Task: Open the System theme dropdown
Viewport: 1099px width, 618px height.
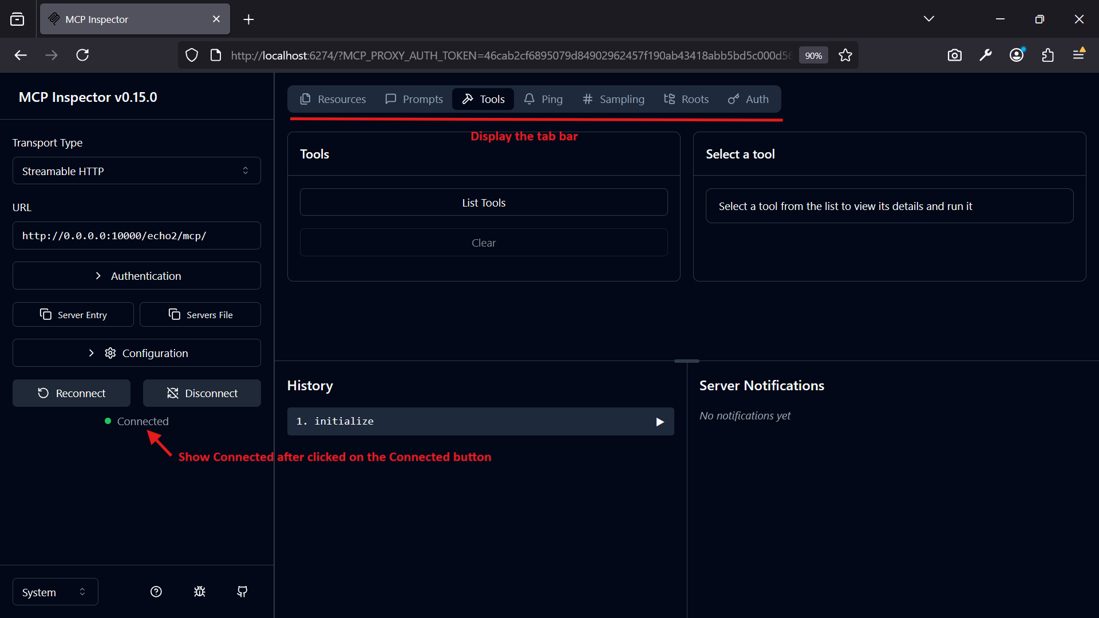Action: 55,592
